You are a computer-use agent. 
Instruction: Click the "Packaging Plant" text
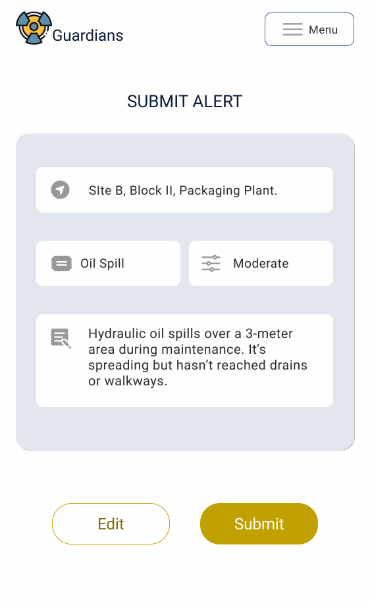pyautogui.click(x=228, y=190)
